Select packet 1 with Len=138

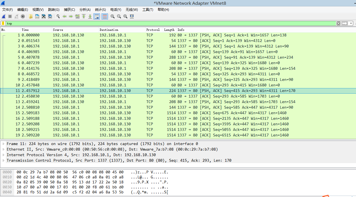pyautogui.click(x=178, y=35)
